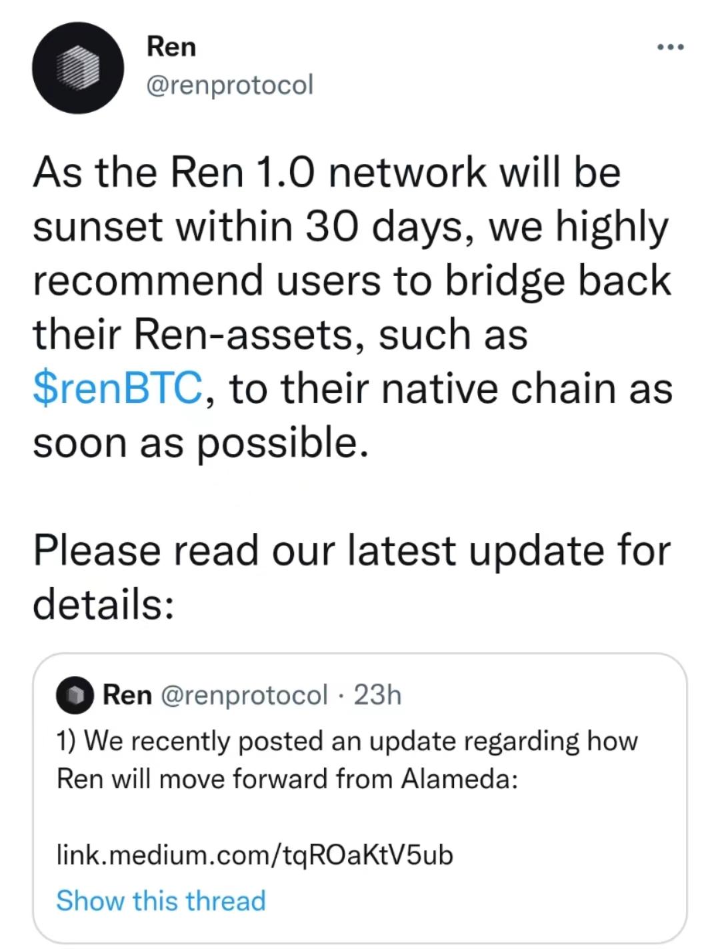Click the embedded quote tweet card
720x949 pixels.
pyautogui.click(x=360, y=794)
